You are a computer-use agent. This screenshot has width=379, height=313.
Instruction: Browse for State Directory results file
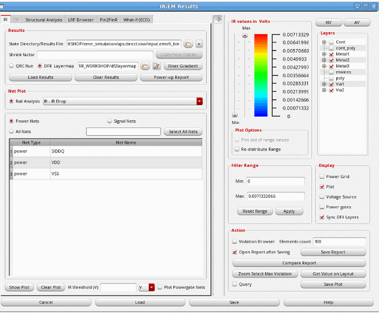[x=188, y=44]
